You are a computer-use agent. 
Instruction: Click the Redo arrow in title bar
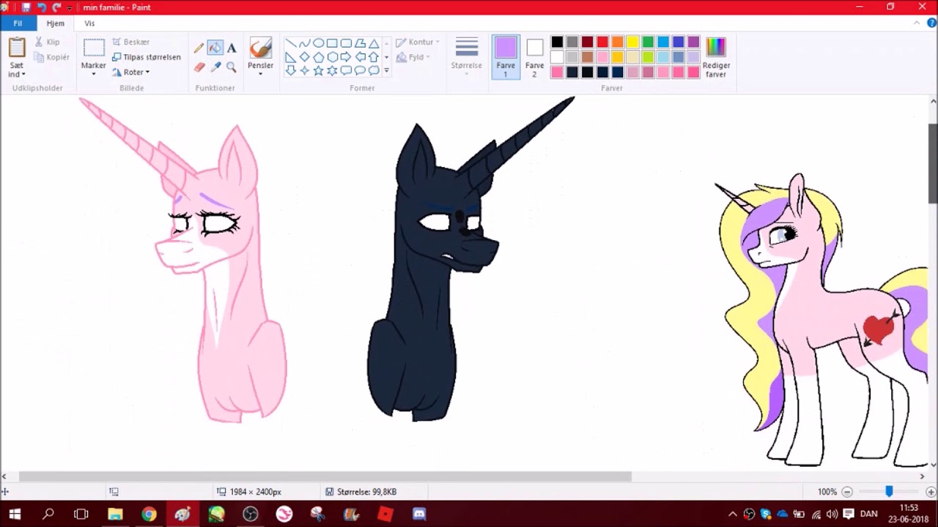56,7
